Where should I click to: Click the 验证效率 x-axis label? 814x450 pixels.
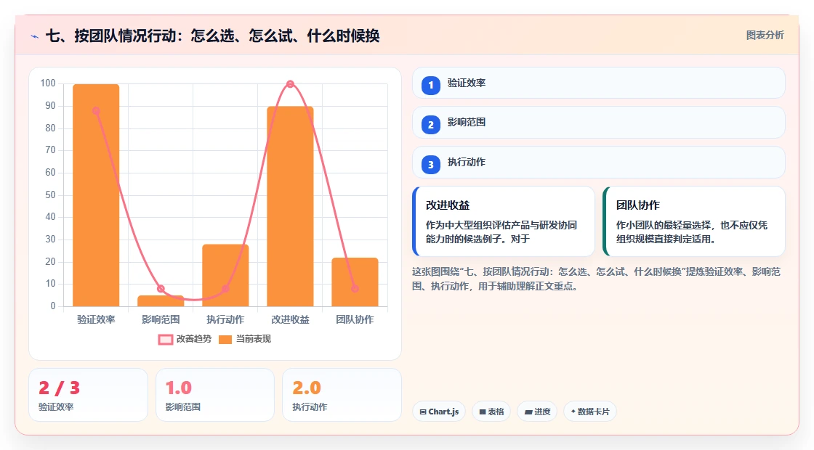click(x=96, y=320)
